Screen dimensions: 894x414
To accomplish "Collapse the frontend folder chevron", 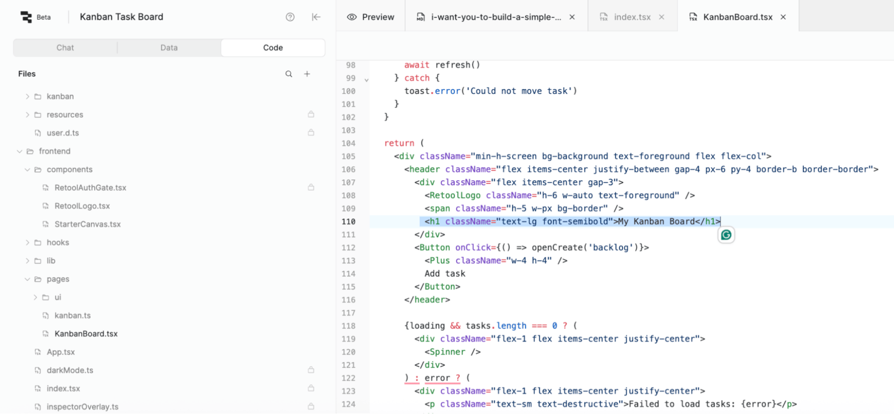I will (19, 151).
